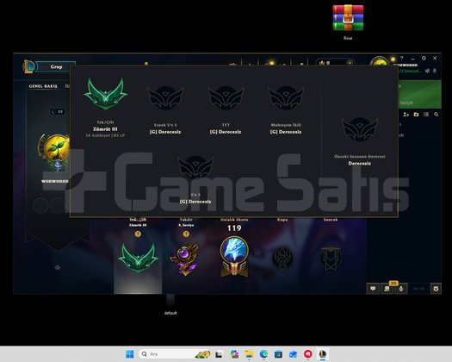The height and width of the screenshot is (362, 452).
Task: Select the Zümrüt III Tek/Çift rank emblem
Action: (x=106, y=94)
